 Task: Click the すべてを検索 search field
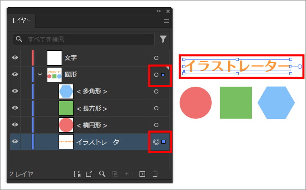(84, 39)
